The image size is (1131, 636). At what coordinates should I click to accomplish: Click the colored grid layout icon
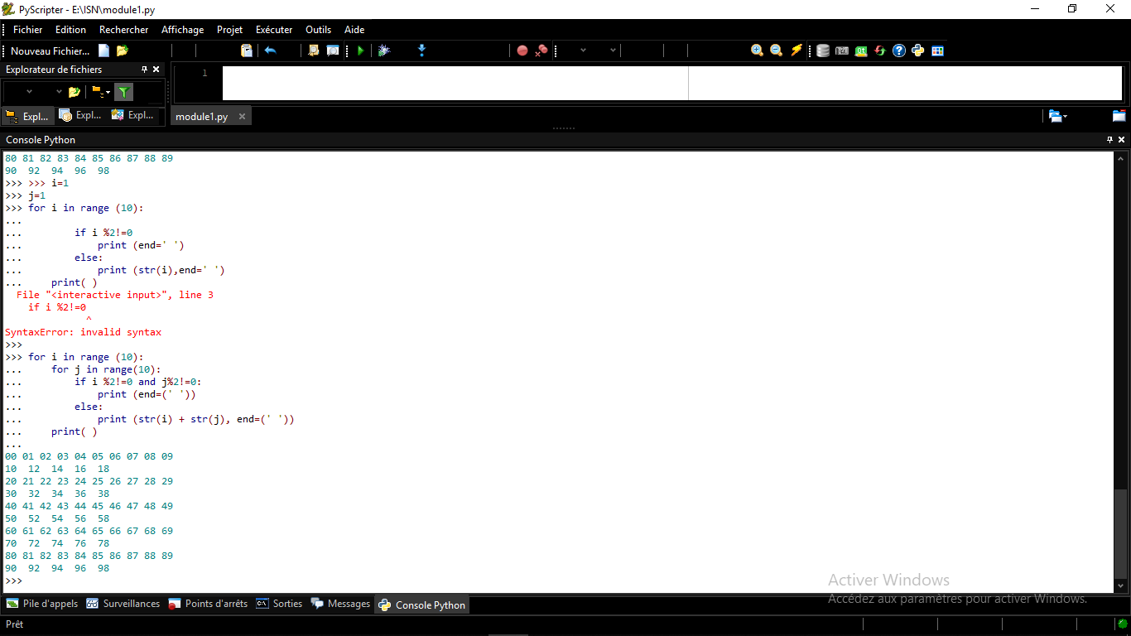click(937, 51)
